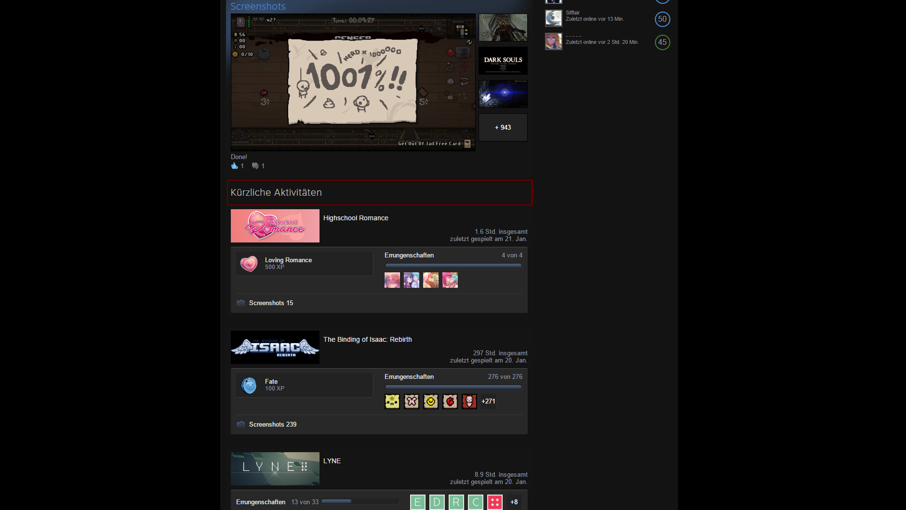
Task: Open the Fate badge name
Action: point(271,381)
